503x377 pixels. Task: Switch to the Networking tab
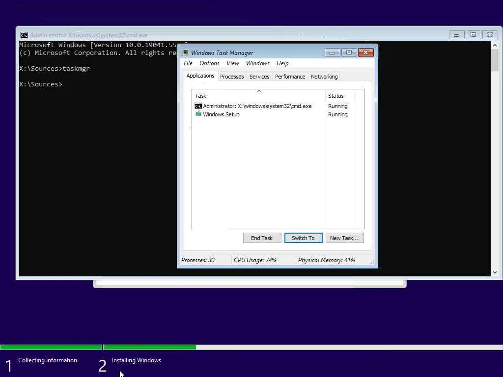(x=324, y=77)
